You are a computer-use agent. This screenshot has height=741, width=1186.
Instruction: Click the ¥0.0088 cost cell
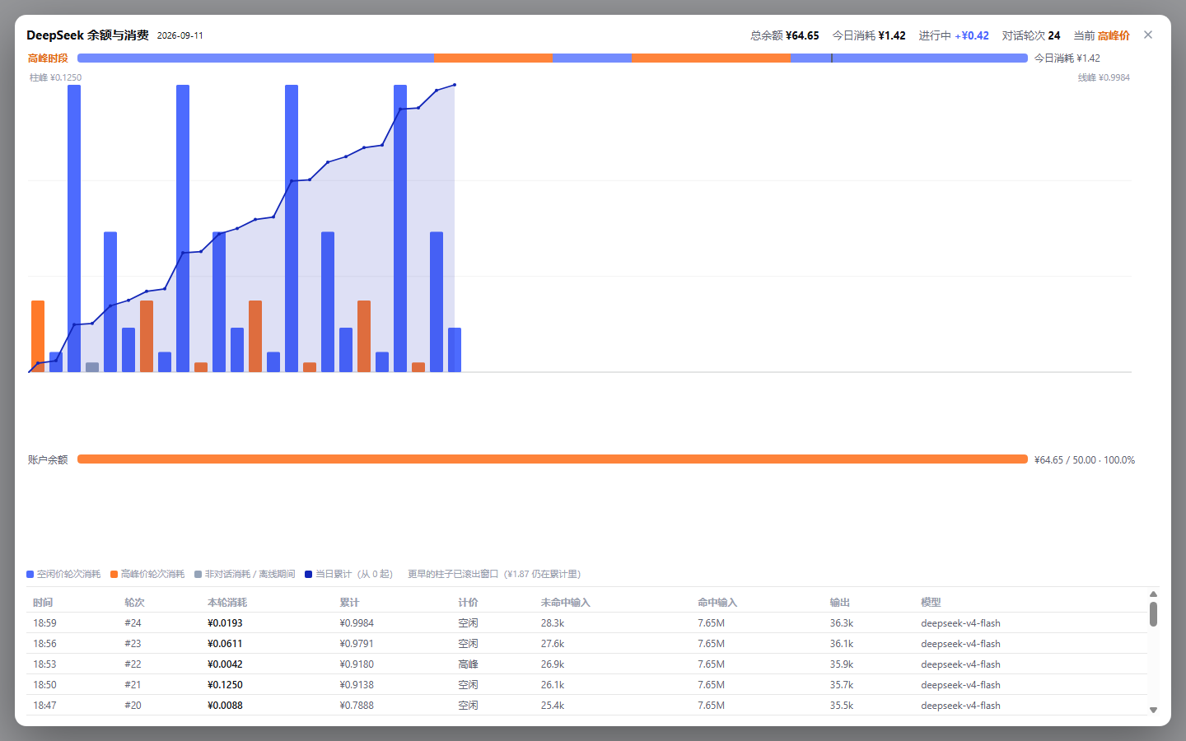pos(225,706)
